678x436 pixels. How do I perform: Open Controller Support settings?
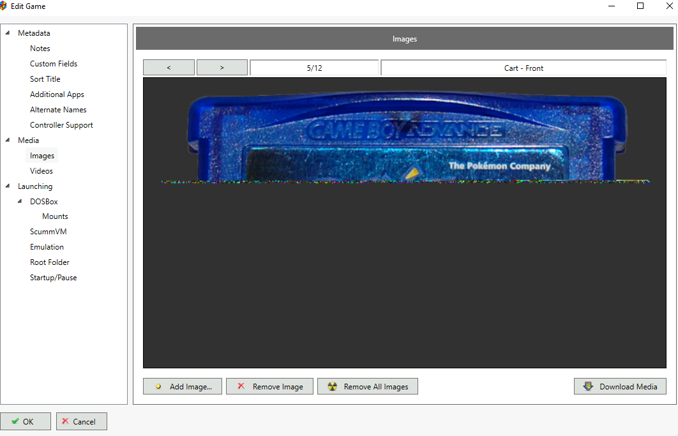point(61,125)
